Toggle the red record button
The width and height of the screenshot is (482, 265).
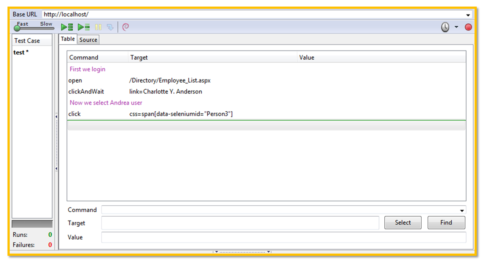coord(468,27)
